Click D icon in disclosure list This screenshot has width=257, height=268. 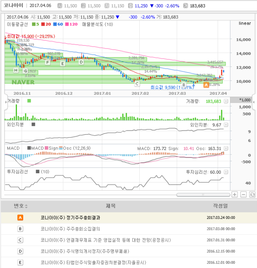pyautogui.click(x=20, y=251)
